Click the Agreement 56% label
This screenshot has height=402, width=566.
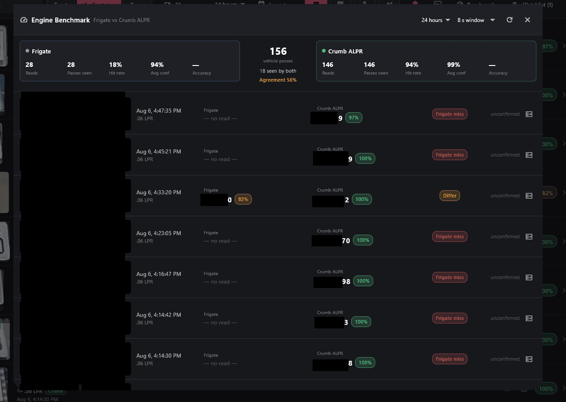pyautogui.click(x=278, y=80)
